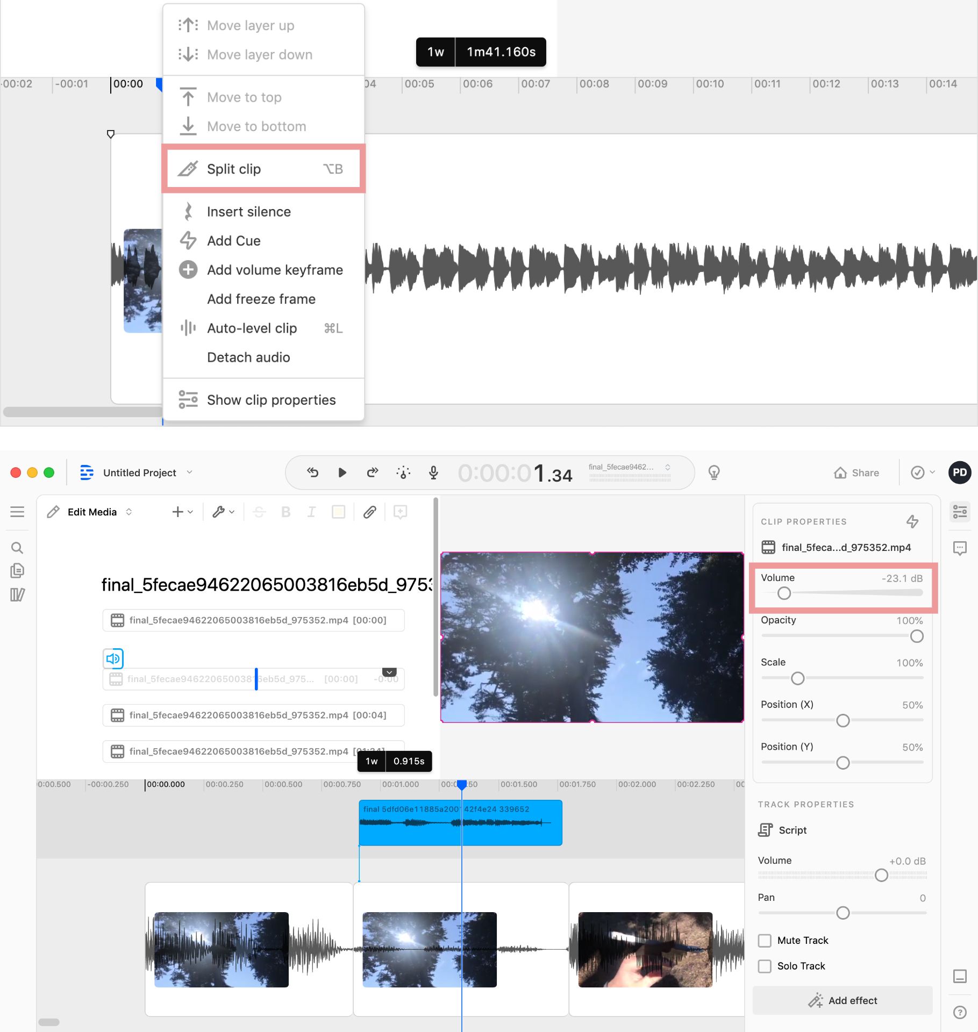Click the Add effect button
The height and width of the screenshot is (1032, 978).
pos(842,1000)
